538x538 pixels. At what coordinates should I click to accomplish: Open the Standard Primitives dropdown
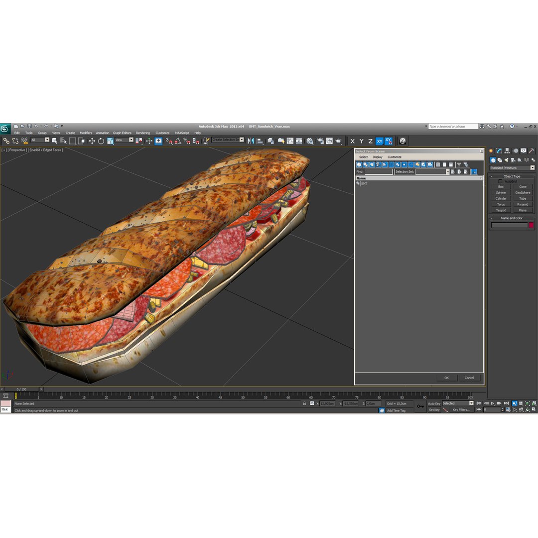(x=512, y=168)
